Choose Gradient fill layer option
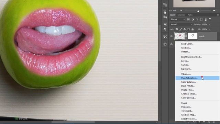Screen dimensions: 220x124 pyautogui.click(x=197, y=48)
